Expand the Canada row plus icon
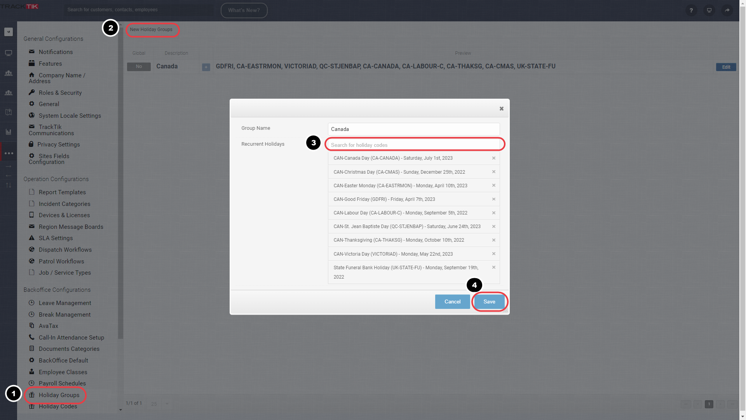This screenshot has height=420, width=746. click(x=206, y=67)
